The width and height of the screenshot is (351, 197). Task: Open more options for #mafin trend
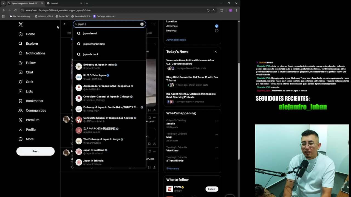pyautogui.click(x=217, y=121)
